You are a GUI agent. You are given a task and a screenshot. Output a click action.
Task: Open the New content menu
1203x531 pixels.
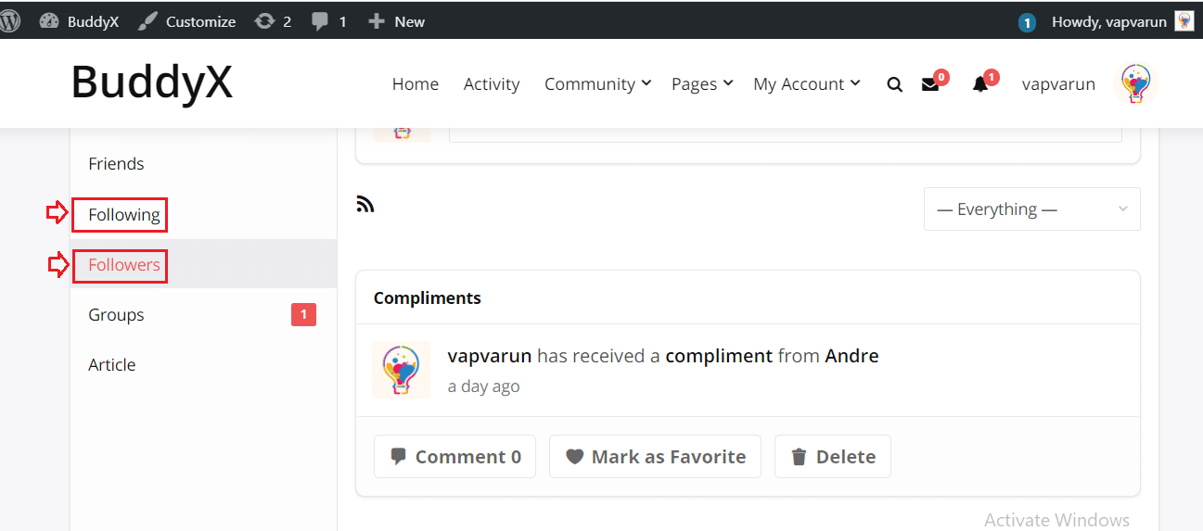coord(396,21)
